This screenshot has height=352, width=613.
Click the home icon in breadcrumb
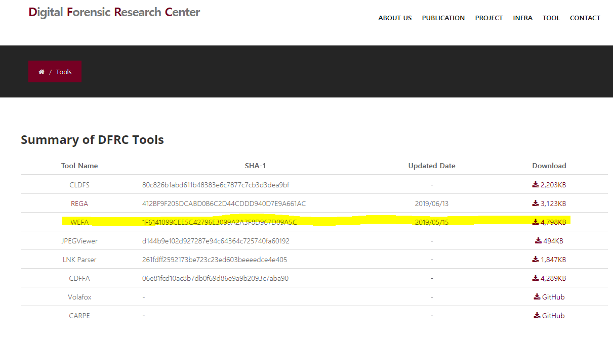[42, 72]
